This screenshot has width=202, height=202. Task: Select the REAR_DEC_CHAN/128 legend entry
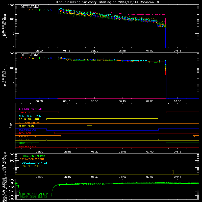(33, 163)
